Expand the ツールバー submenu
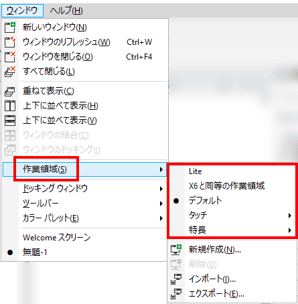The image size is (298, 304). [x=85, y=204]
